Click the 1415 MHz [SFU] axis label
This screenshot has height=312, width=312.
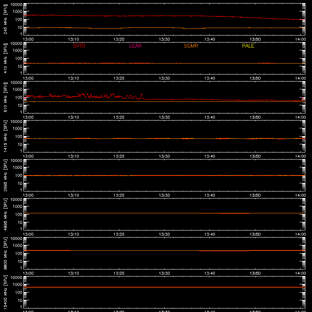(5, 136)
